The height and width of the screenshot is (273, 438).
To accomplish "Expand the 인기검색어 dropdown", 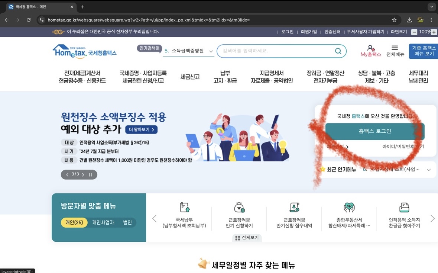I will coord(211,51).
